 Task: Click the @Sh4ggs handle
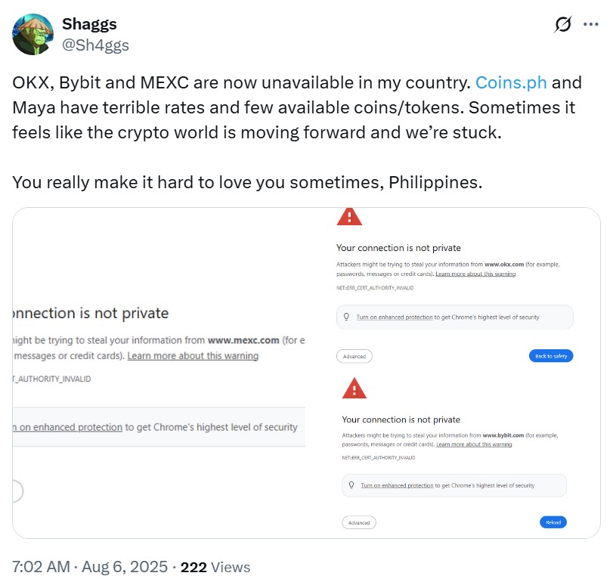95,45
